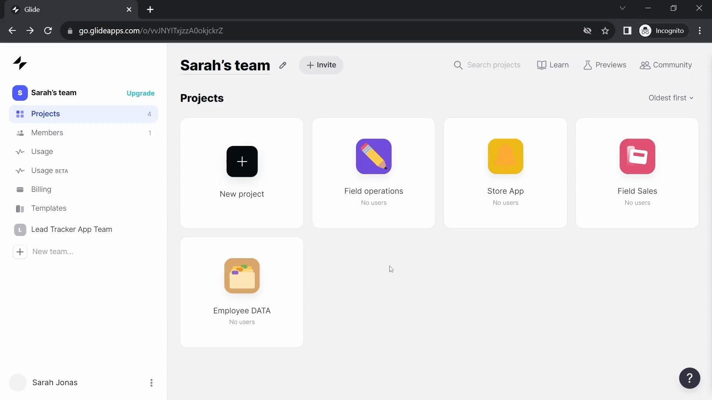
Task: Click the Upgrade link
Action: pyautogui.click(x=141, y=93)
